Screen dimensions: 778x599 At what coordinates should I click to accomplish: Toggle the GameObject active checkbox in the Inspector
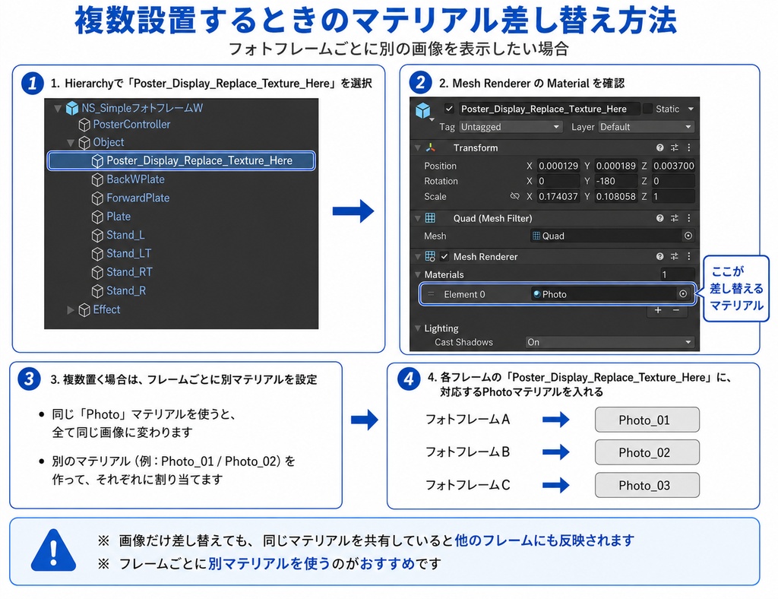pos(449,109)
